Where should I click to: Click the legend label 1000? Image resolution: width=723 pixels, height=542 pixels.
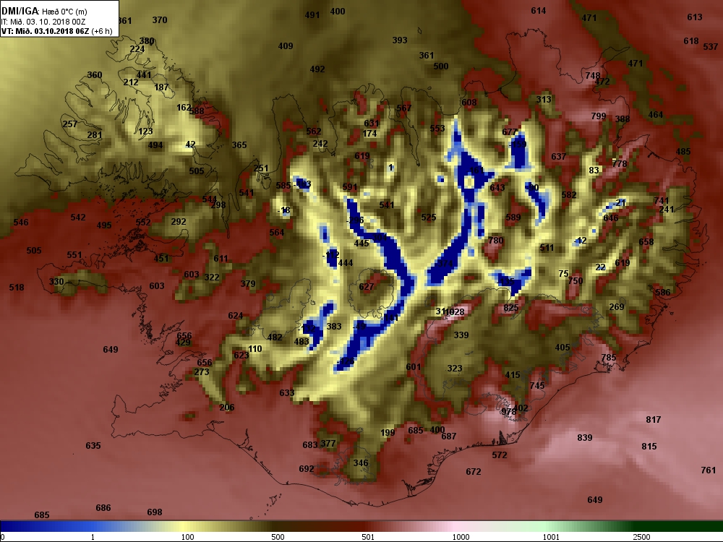[x=461, y=537]
